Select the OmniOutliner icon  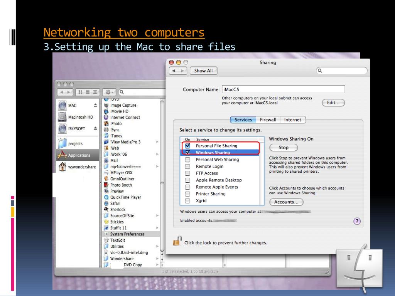pyautogui.click(x=106, y=179)
